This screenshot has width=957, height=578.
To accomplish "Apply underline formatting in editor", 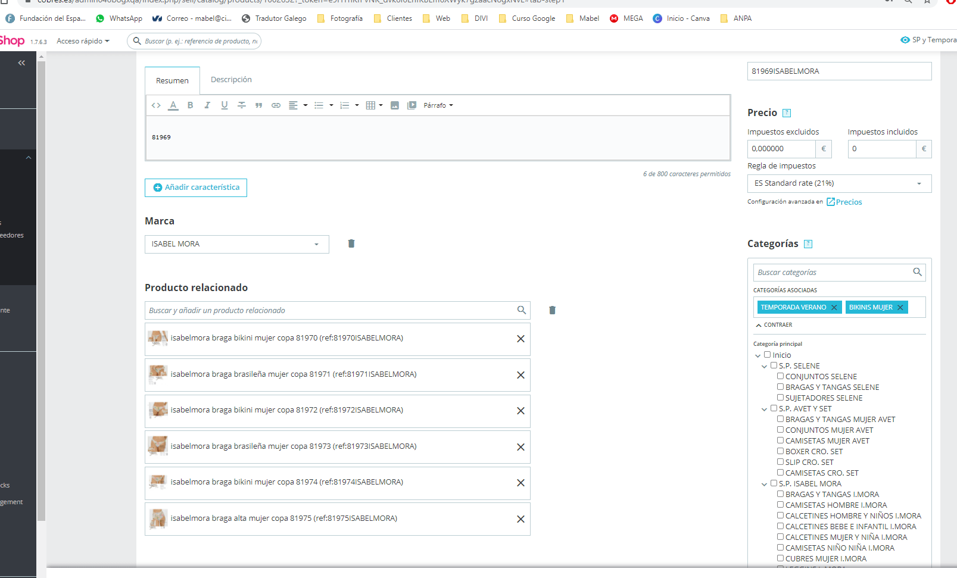I will click(225, 105).
